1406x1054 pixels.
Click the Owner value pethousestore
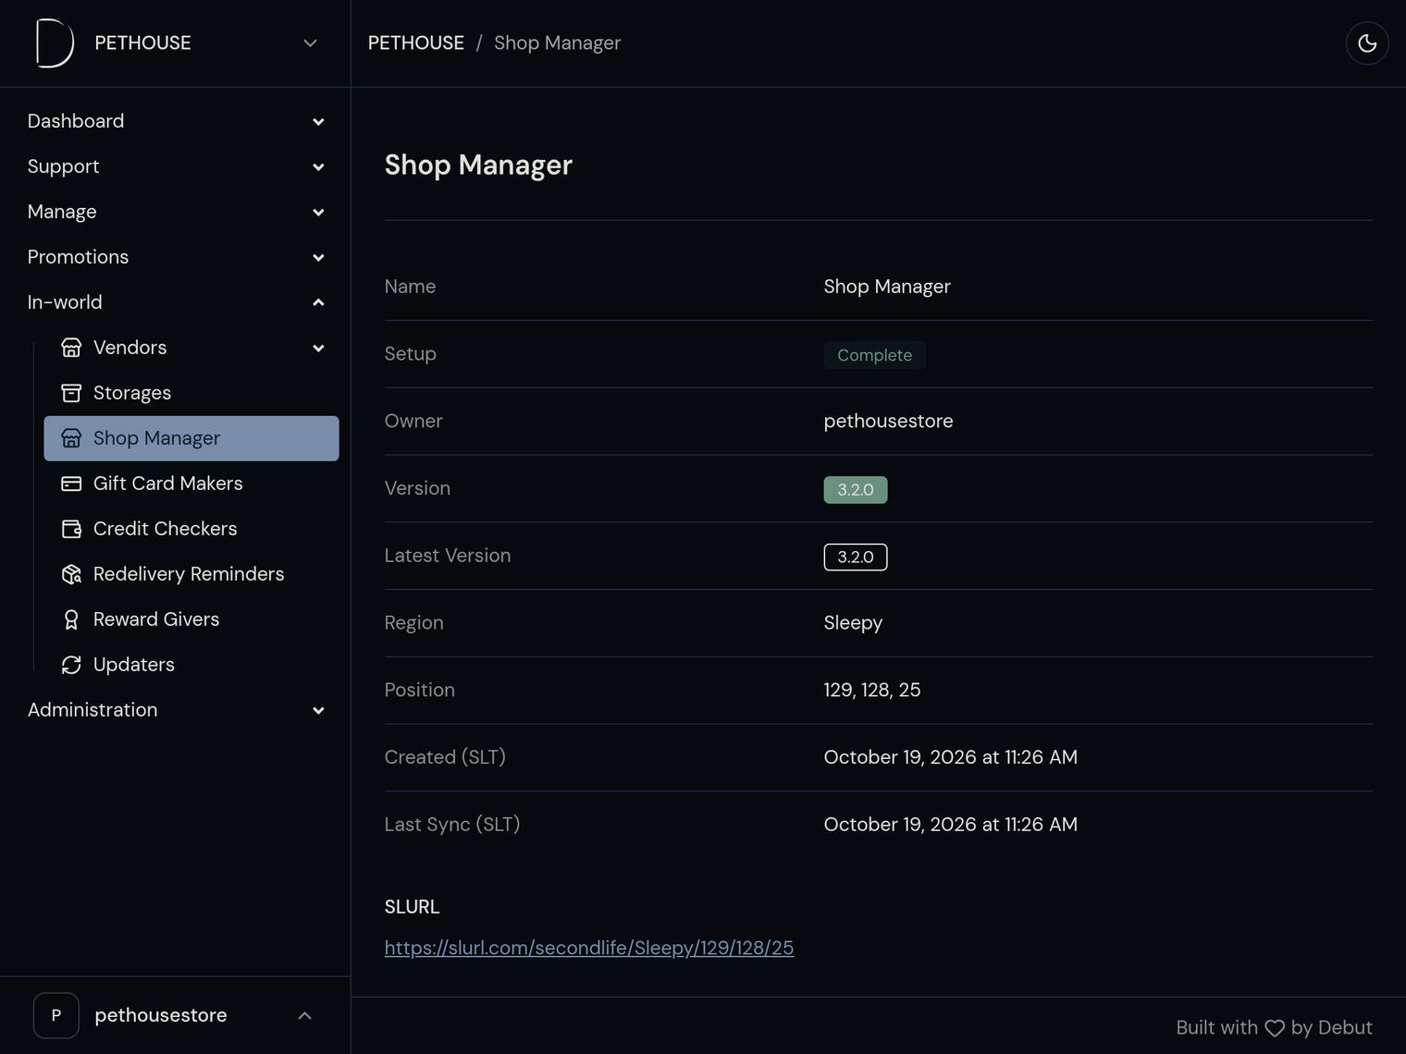click(889, 421)
